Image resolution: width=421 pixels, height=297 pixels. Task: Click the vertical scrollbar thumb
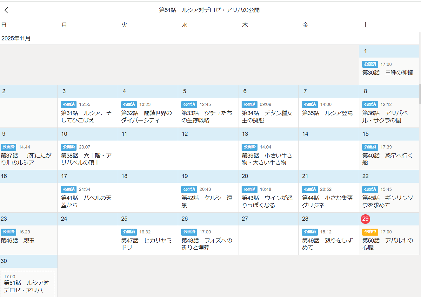click(x=420, y=94)
